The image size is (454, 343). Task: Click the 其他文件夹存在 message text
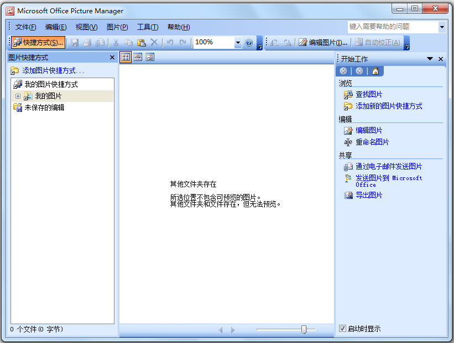193,184
